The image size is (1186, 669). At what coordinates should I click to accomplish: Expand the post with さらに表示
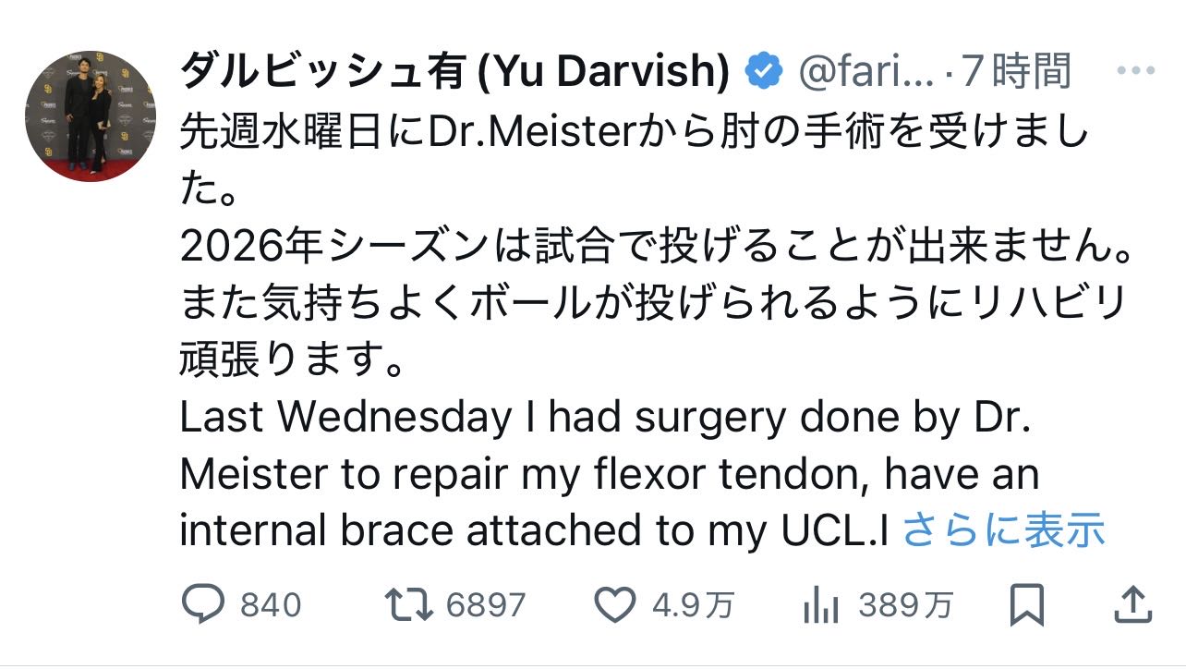tap(1003, 530)
